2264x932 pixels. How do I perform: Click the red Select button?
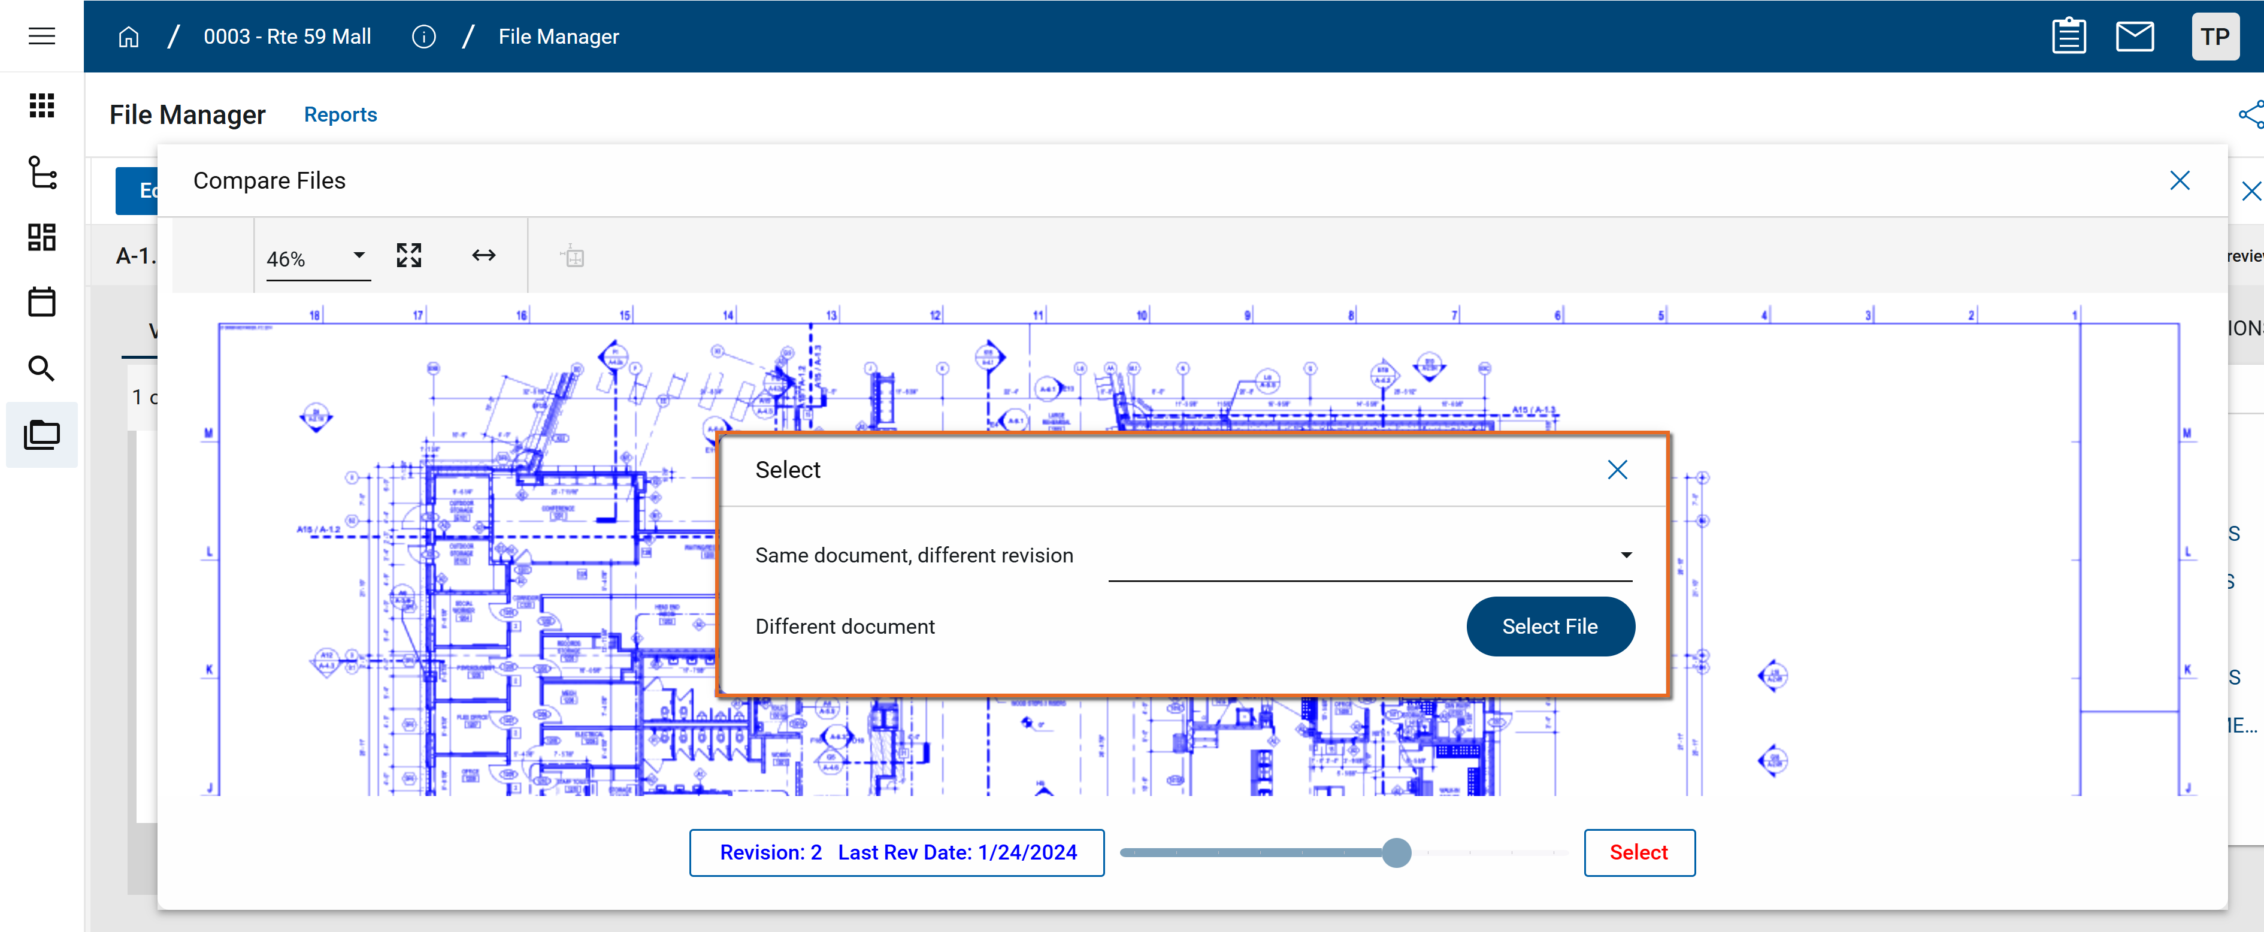click(1638, 853)
